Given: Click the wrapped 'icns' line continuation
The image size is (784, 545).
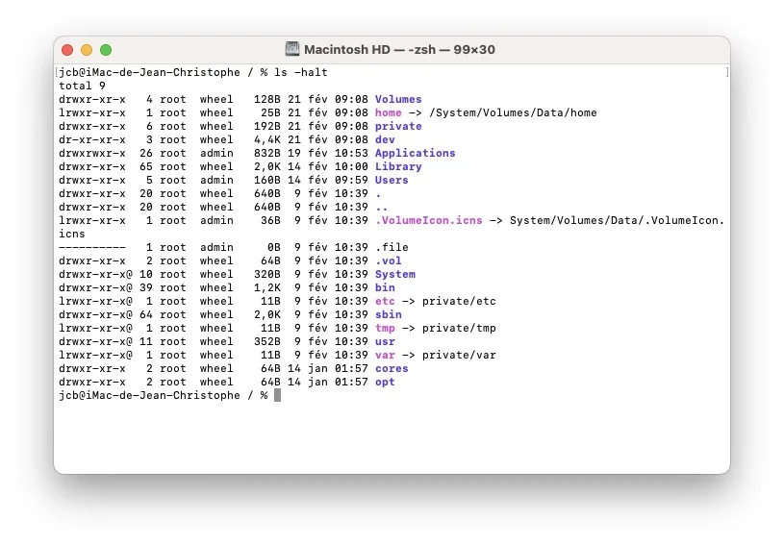Looking at the screenshot, I should click(71, 235).
